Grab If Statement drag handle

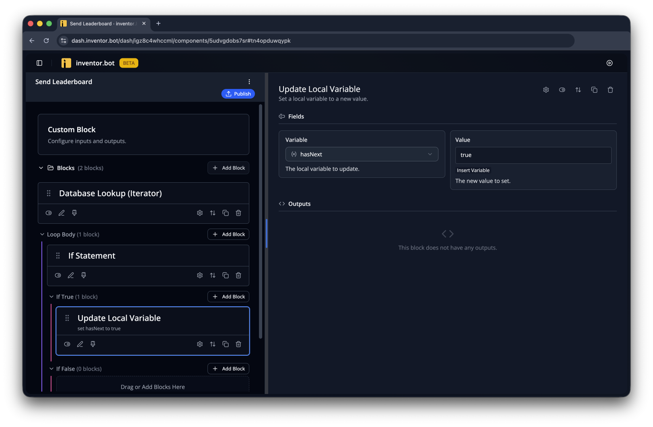(x=58, y=256)
